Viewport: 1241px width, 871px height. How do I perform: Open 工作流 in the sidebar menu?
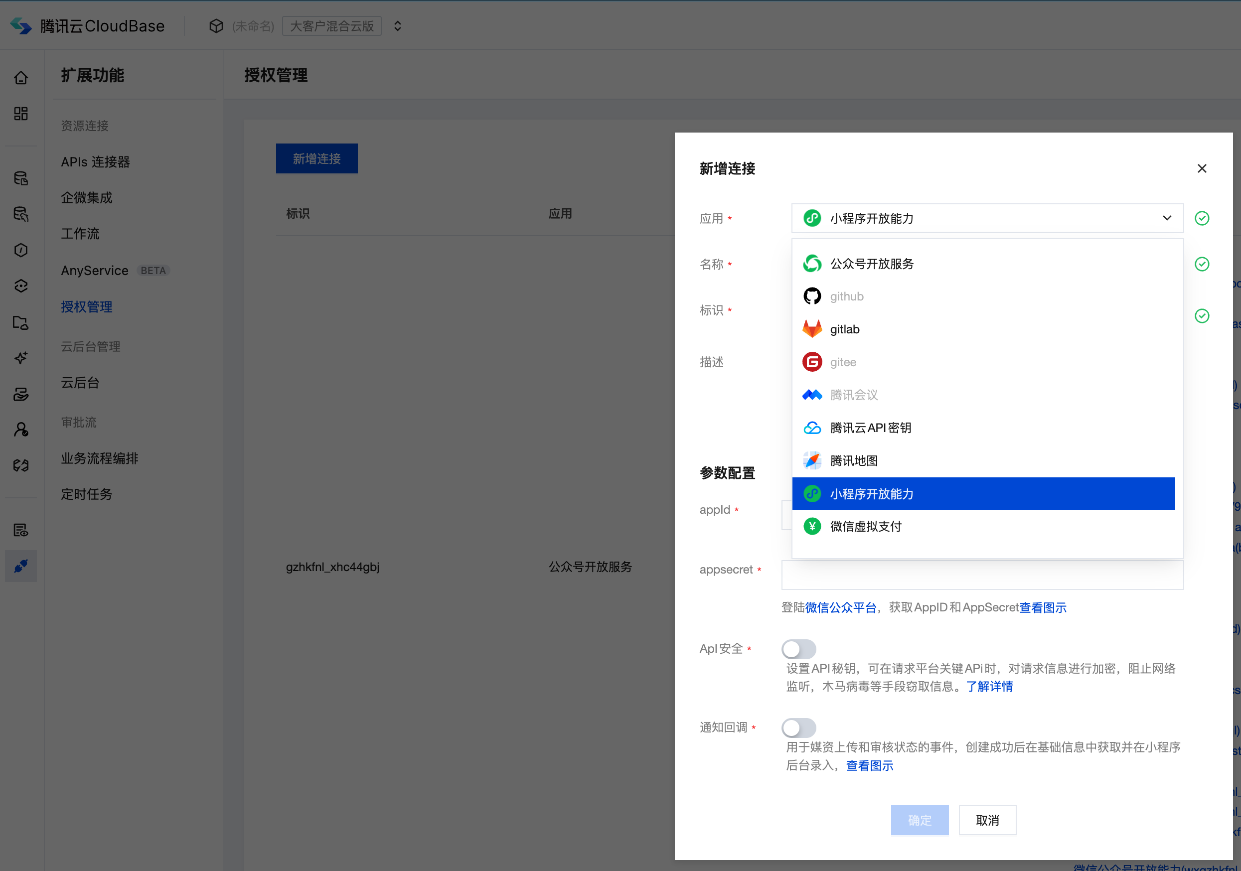pyautogui.click(x=80, y=233)
